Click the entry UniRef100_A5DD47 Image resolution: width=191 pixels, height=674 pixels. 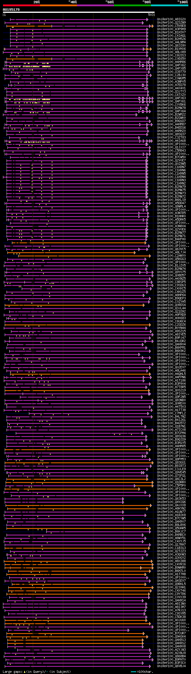tap(171, 203)
